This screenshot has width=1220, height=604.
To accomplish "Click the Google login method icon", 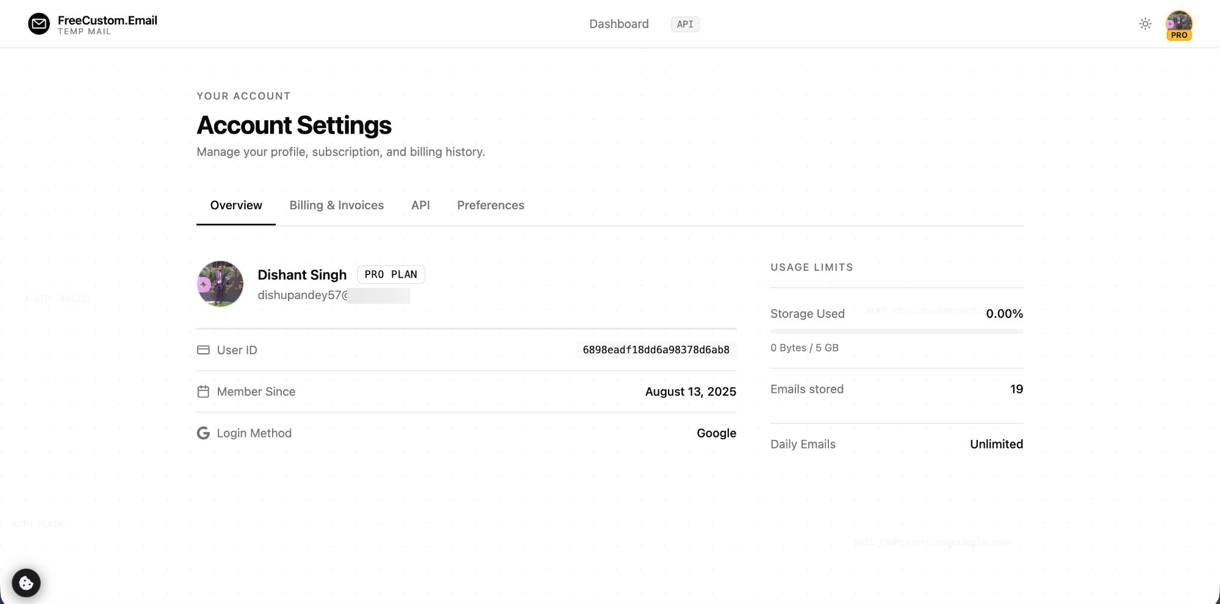I will [203, 433].
